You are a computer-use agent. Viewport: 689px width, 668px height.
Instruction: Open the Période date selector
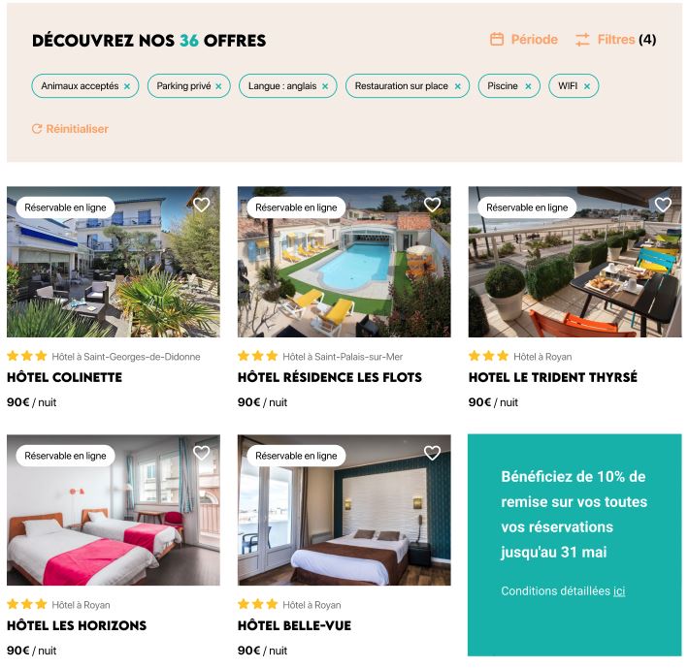click(524, 40)
